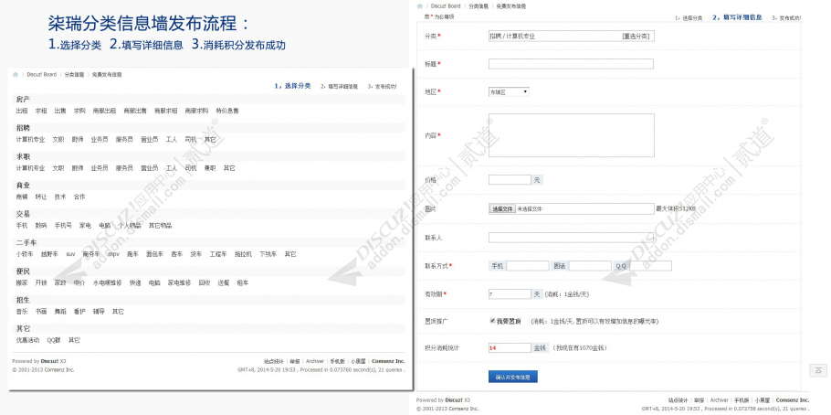831x415 pixels.
Task: Pick 个人物品 under 交易
Action: 130,226
